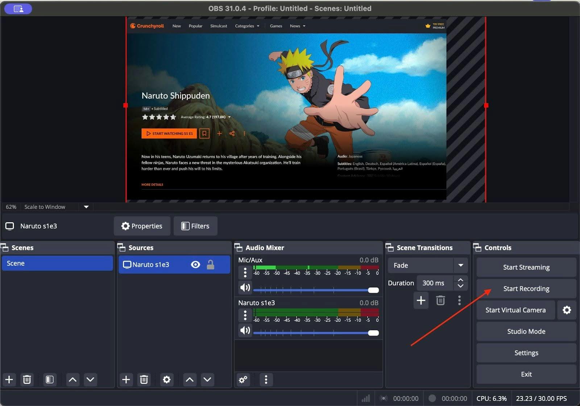This screenshot has width=580, height=406.
Task: Click Start Virtual Camera button
Action: (x=515, y=310)
